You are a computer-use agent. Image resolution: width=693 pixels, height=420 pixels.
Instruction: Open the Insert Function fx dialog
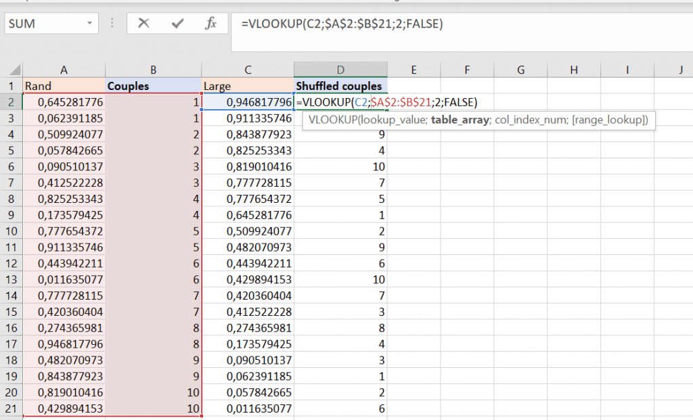pos(211,24)
